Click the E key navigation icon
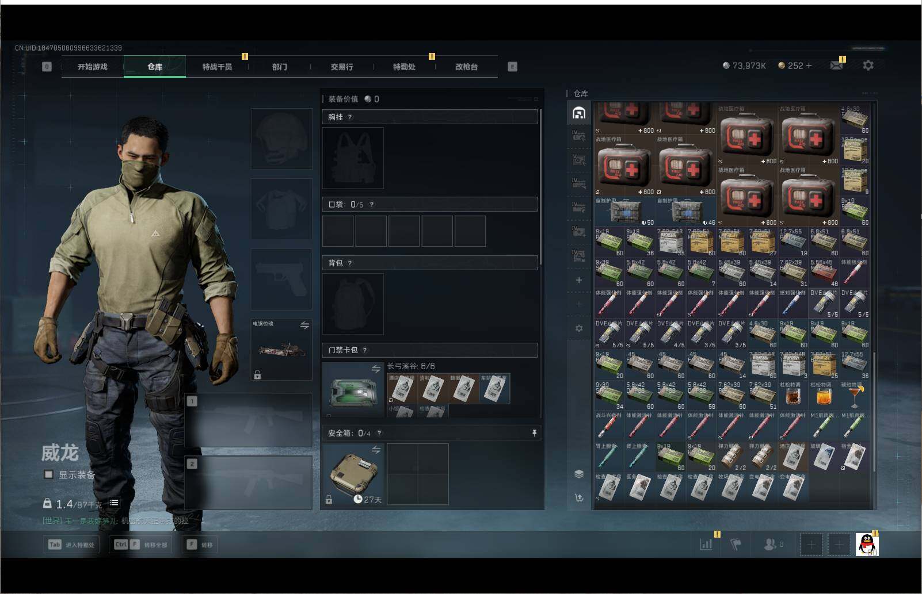The width and height of the screenshot is (922, 594). pos(512,67)
